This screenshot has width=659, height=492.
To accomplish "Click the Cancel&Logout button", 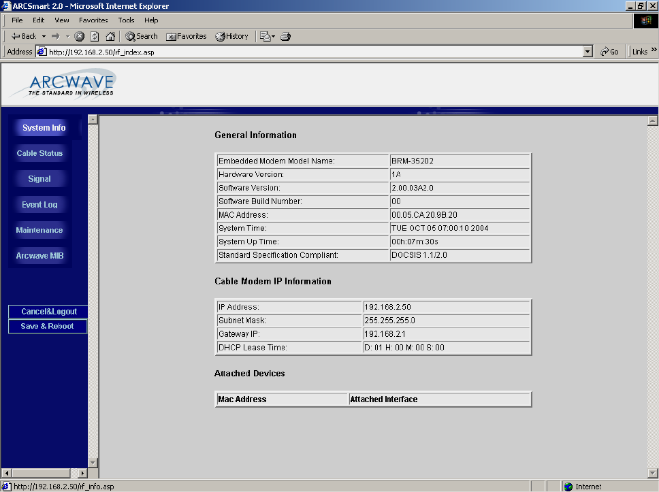I will pos(48,312).
